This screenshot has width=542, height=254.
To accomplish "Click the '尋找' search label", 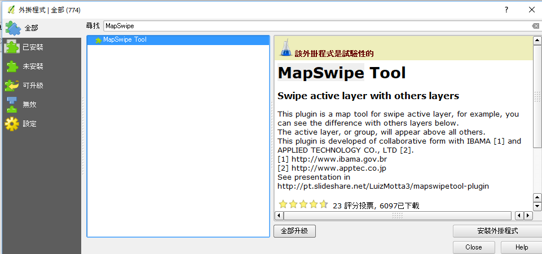I will [x=92, y=26].
